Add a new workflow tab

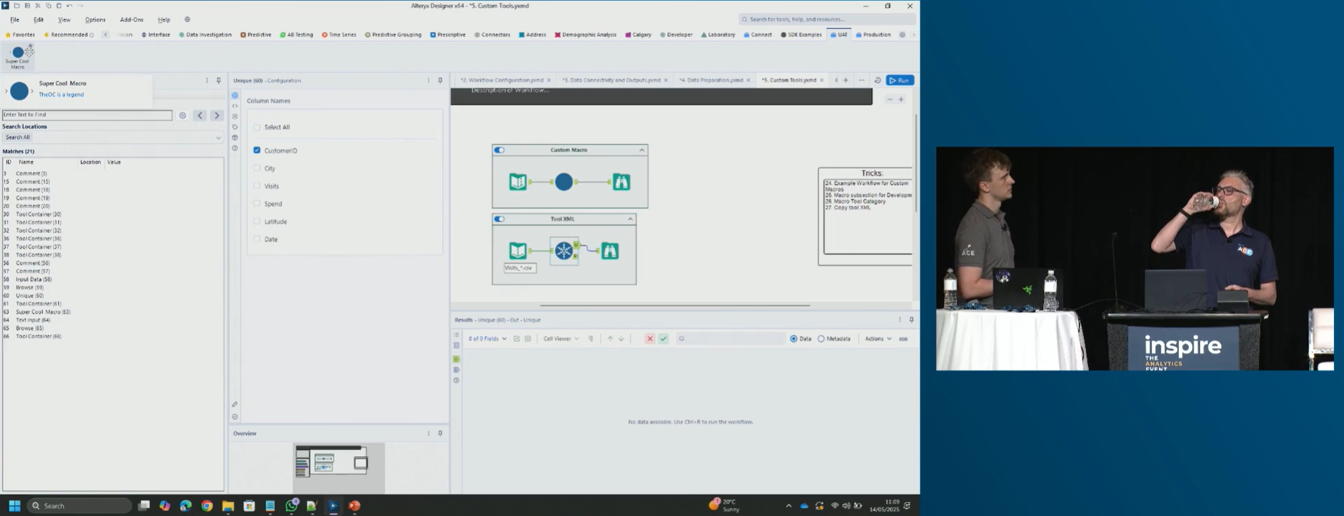(846, 81)
